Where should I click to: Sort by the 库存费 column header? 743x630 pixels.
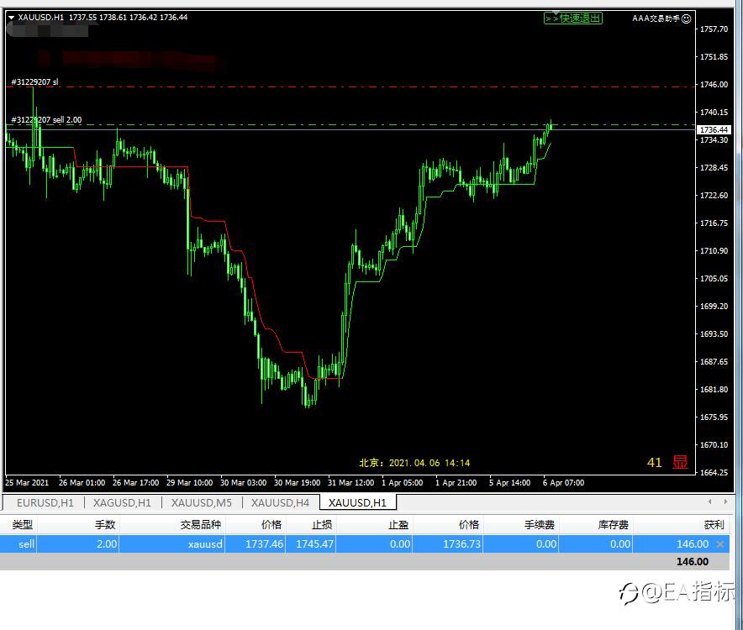(x=614, y=524)
